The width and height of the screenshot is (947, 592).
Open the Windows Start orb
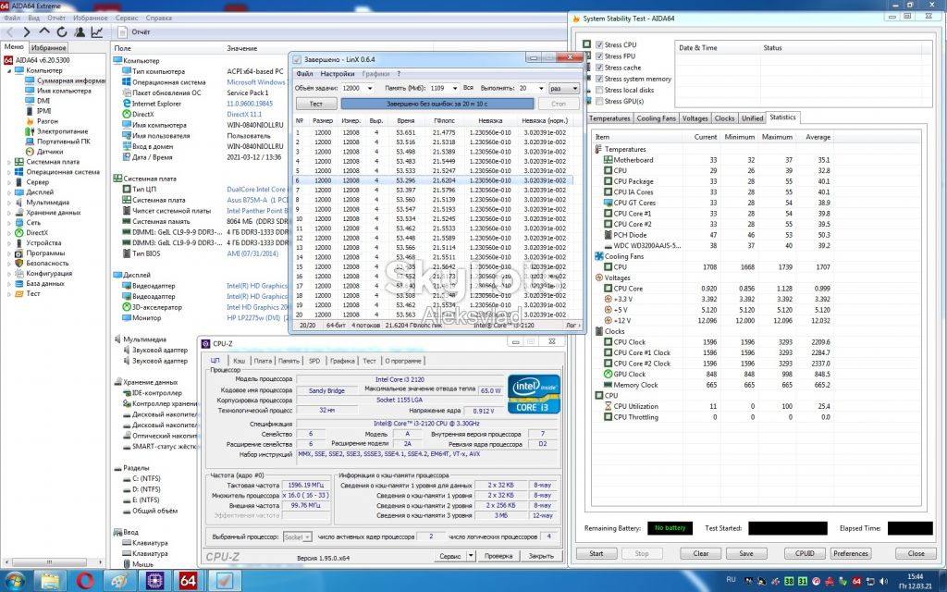pyautogui.click(x=16, y=581)
